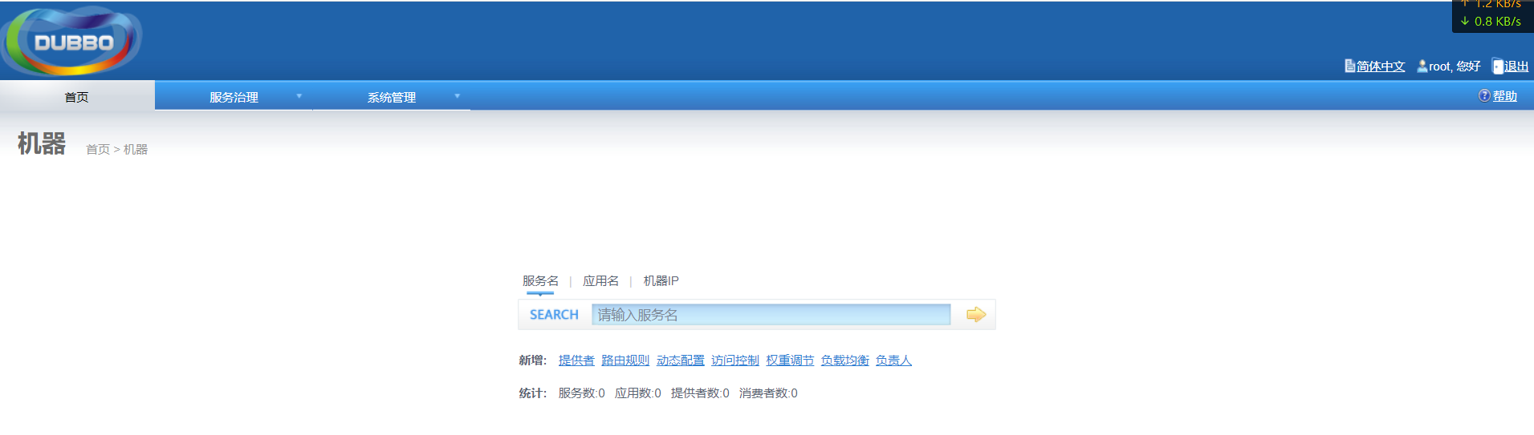This screenshot has height=435, width=1534.
Task: Open the 系统管理 menu
Action: click(392, 96)
